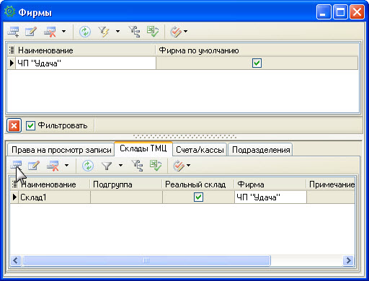Image resolution: width=369 pixels, height=281 pixels.
Task: Select the Склад1 row name cell
Action: click(54, 197)
